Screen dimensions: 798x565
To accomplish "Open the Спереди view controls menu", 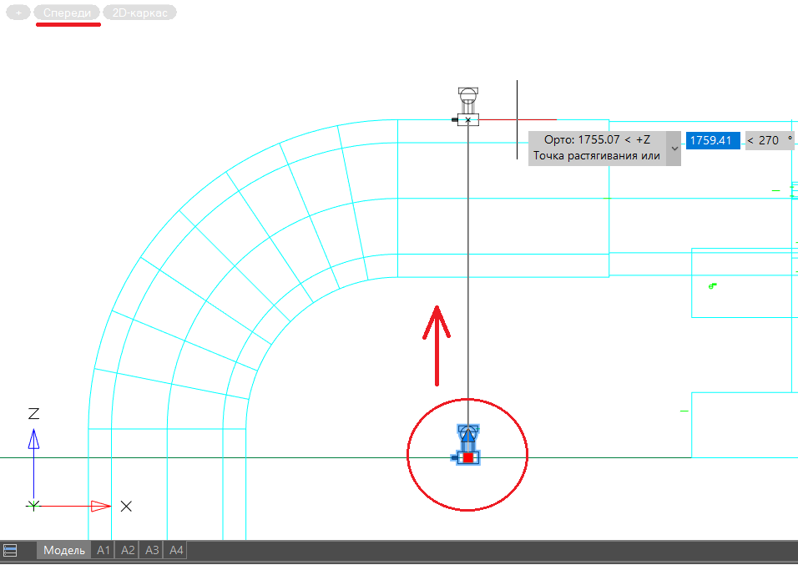I will click(x=67, y=13).
